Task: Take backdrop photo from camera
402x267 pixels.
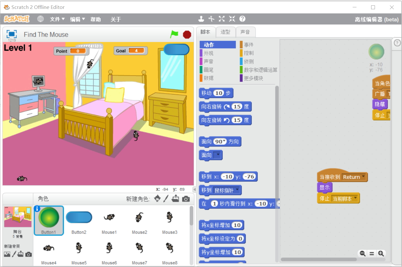Action: pyautogui.click(x=29, y=254)
